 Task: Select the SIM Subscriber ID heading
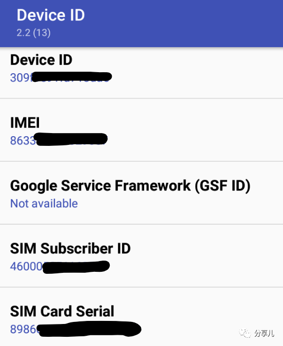tap(70, 248)
